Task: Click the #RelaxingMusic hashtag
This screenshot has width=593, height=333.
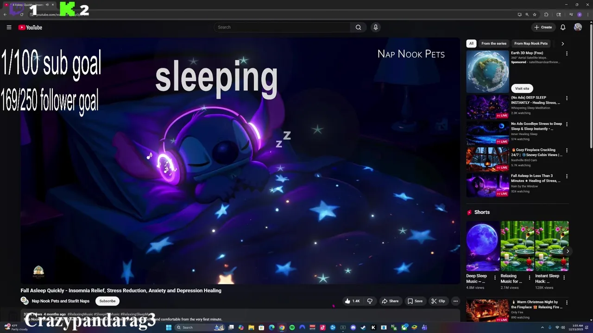Action: [80, 314]
